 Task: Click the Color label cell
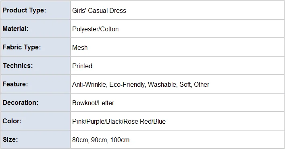35,121
